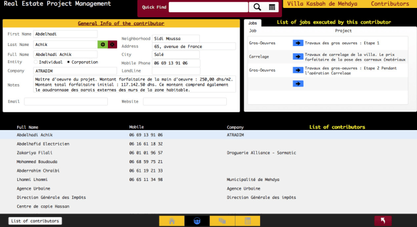Open the calculator icon in bottom navigation

click(x=248, y=221)
